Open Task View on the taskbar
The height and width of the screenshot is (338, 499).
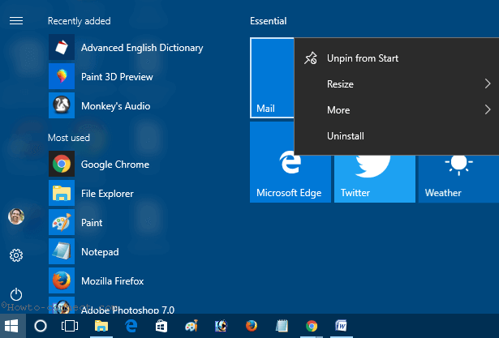[70, 326]
